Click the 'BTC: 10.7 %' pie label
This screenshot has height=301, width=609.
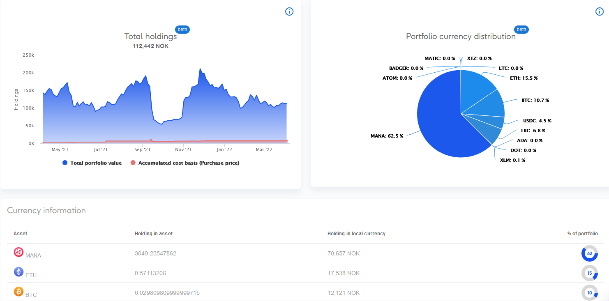pos(535,100)
